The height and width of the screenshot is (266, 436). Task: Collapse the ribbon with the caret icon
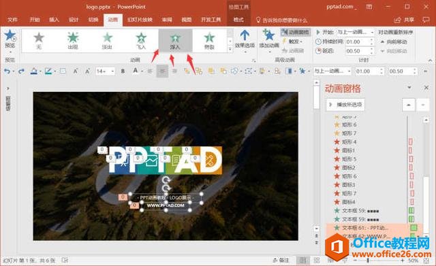pos(430,60)
